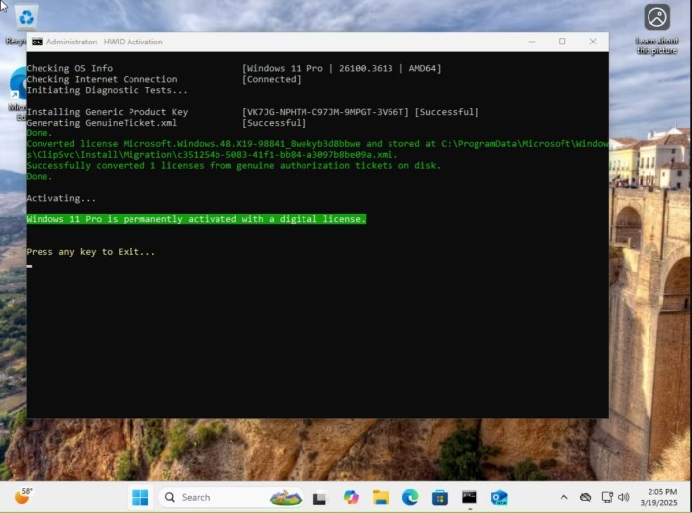This screenshot has height=513, width=692.
Task: Open the volume speaker tray icon
Action: click(x=623, y=497)
